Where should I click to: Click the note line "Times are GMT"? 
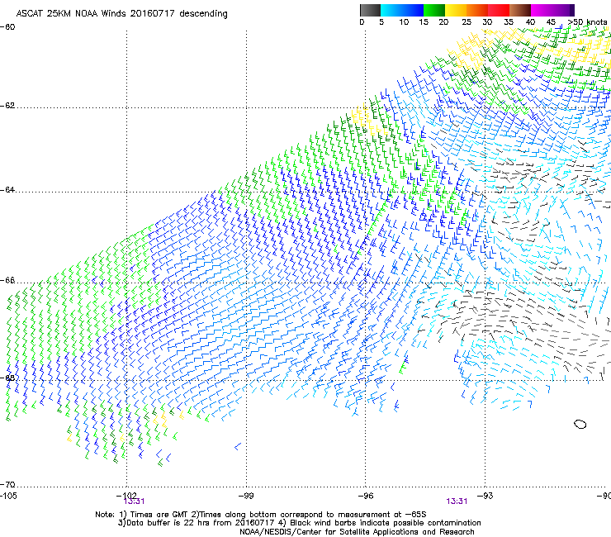tap(159, 515)
